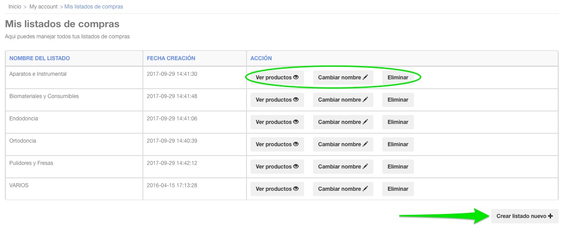Click pencil icon in Biomateriales y Consumibles row

tap(365, 99)
